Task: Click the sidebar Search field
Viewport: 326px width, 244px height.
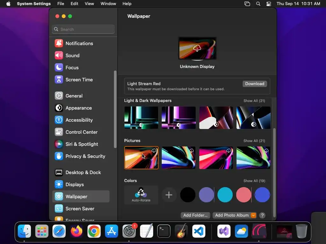Action: tap(83, 29)
